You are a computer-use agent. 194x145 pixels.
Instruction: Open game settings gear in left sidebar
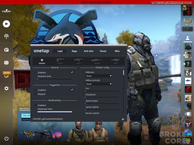(6, 88)
